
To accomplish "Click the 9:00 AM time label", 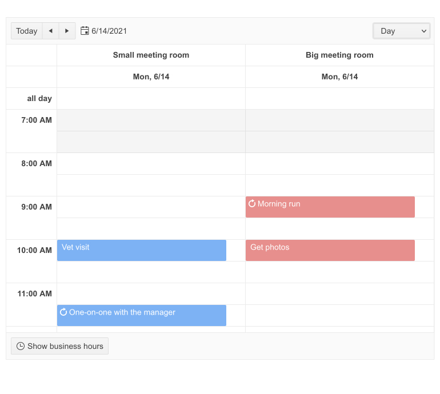I will pos(37,207).
